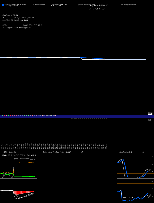
Task: Click the 'ADX & MACD' panel title
Action: pos(10,152)
